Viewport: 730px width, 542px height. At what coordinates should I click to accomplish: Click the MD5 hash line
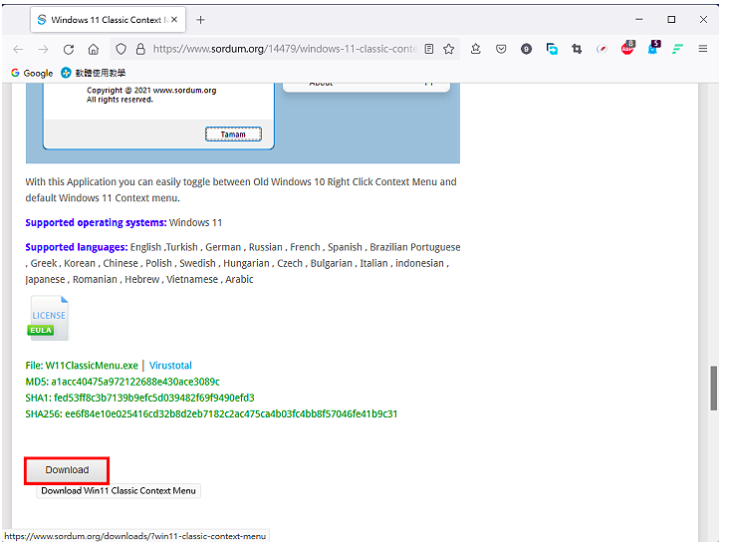point(122,382)
